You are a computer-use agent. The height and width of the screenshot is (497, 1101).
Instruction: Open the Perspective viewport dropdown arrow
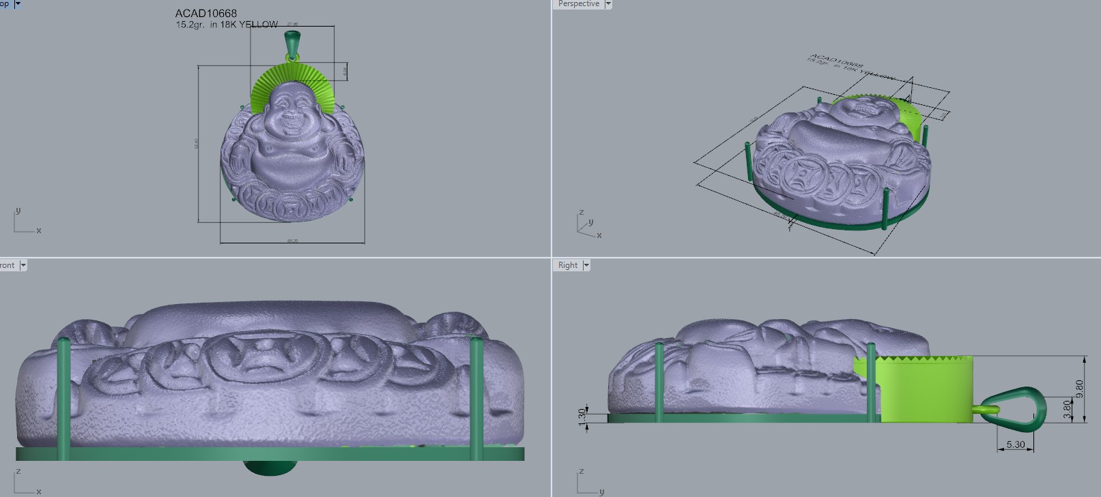[x=608, y=4]
